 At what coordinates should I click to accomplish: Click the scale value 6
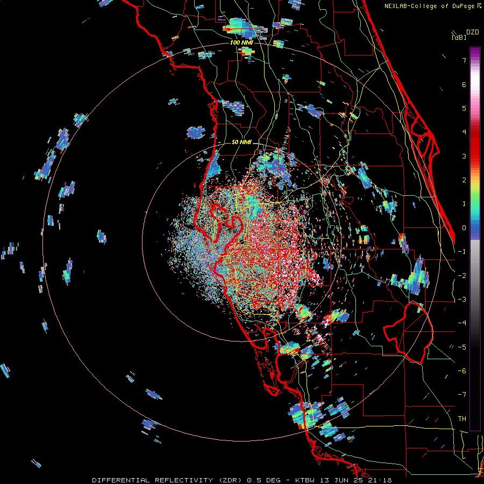pos(464,84)
